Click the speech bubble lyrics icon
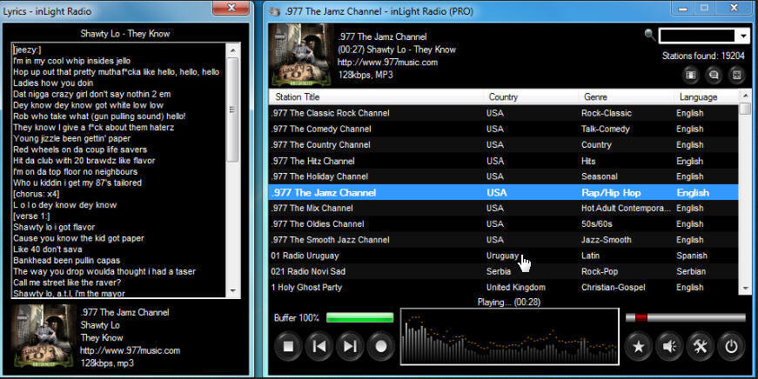 pyautogui.click(x=714, y=75)
